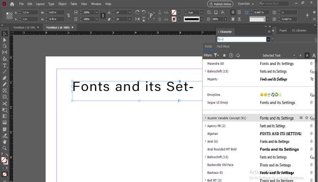Select the Direct Selection tool

(5, 40)
